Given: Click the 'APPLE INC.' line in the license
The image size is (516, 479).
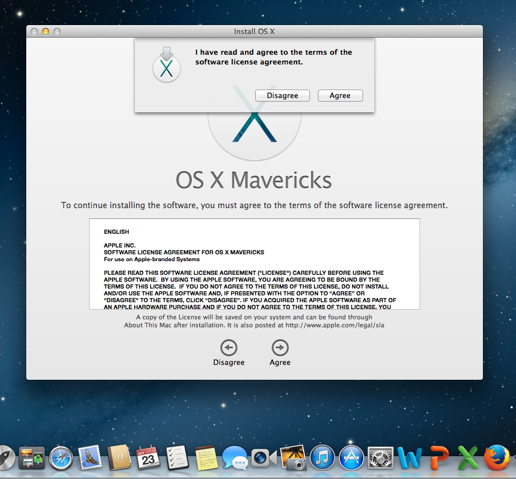Looking at the screenshot, I should [120, 245].
